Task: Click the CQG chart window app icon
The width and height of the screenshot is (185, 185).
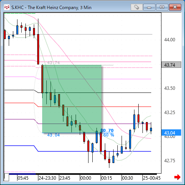Action: tap(7, 7)
